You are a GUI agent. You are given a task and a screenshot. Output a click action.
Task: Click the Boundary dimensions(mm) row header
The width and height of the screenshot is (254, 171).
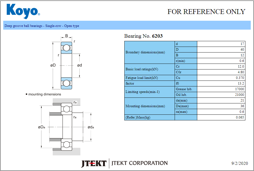[145, 52]
